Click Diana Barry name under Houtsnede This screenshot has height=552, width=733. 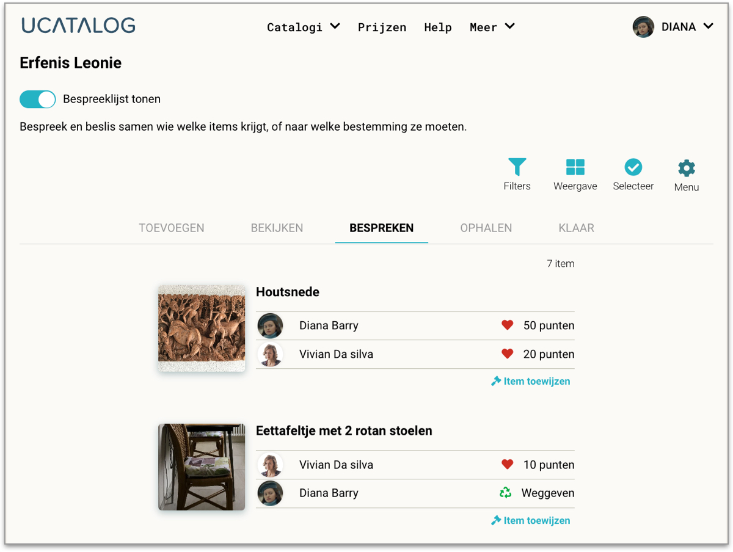(x=329, y=325)
